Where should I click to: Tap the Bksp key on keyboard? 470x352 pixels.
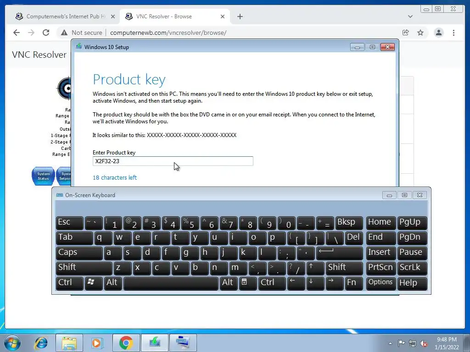tap(349, 223)
